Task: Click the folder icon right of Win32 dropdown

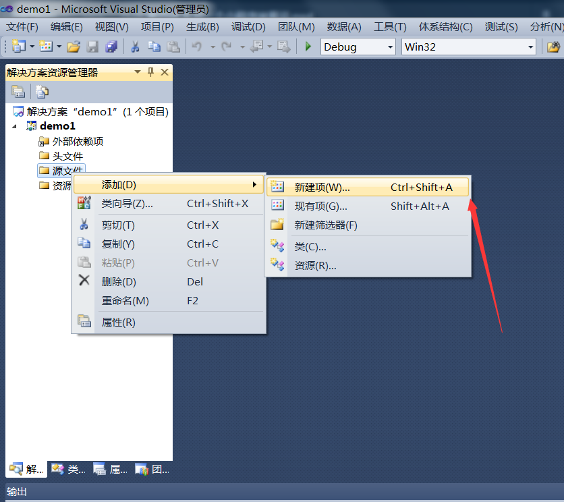Action: (553, 47)
